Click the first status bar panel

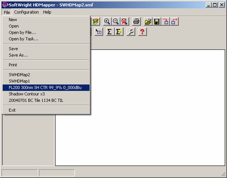(20, 172)
